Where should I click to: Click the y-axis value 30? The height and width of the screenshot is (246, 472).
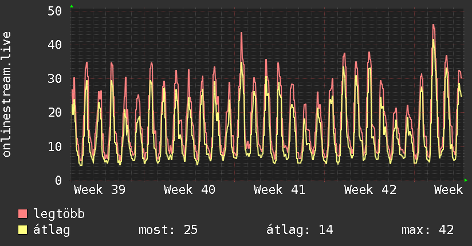(x=55, y=79)
